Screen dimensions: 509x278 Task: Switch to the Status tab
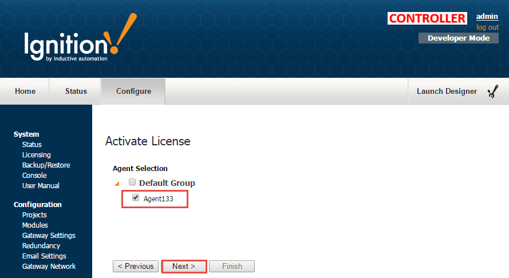click(76, 91)
